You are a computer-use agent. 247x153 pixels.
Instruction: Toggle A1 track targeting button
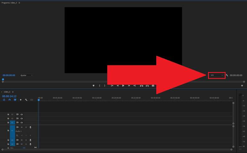tap(12, 131)
